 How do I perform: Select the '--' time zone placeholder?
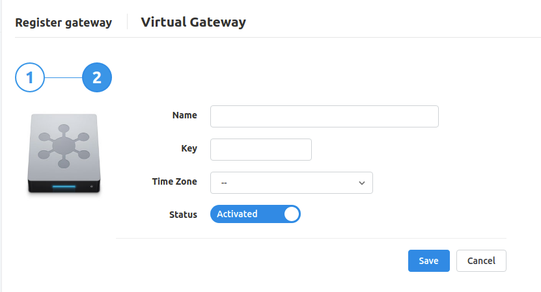click(x=224, y=183)
